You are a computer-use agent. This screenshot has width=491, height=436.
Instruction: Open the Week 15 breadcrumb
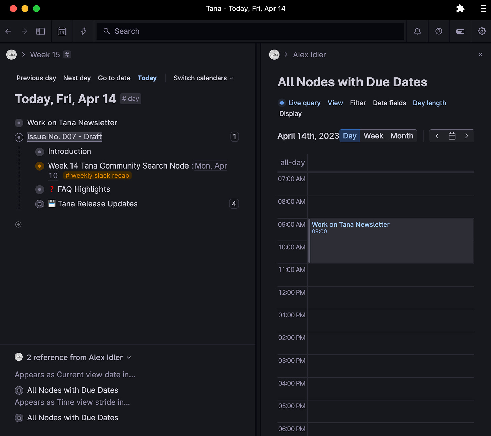(x=45, y=55)
